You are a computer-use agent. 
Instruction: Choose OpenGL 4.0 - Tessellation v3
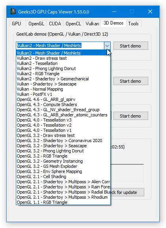pos(63,120)
